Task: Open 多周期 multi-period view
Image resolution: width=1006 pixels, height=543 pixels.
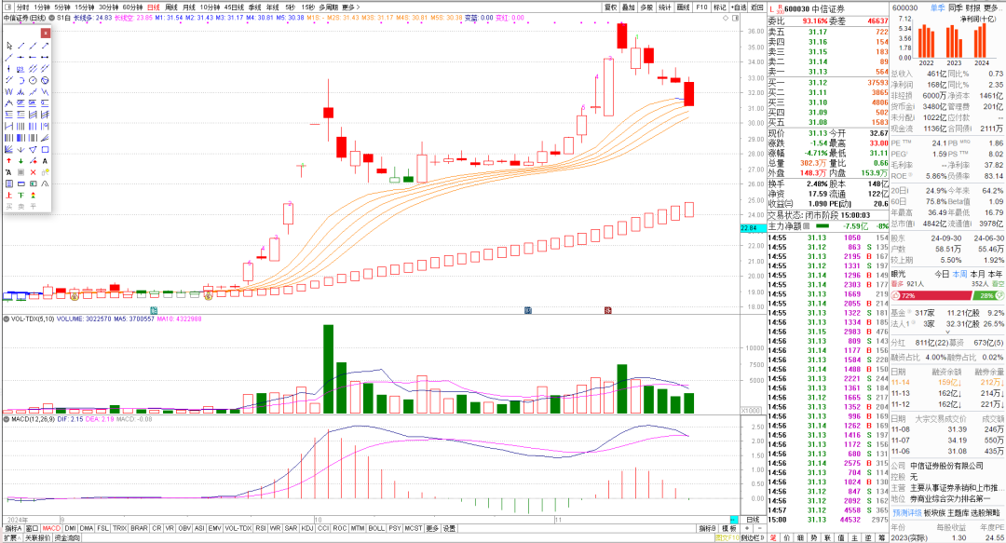Action: click(328, 7)
